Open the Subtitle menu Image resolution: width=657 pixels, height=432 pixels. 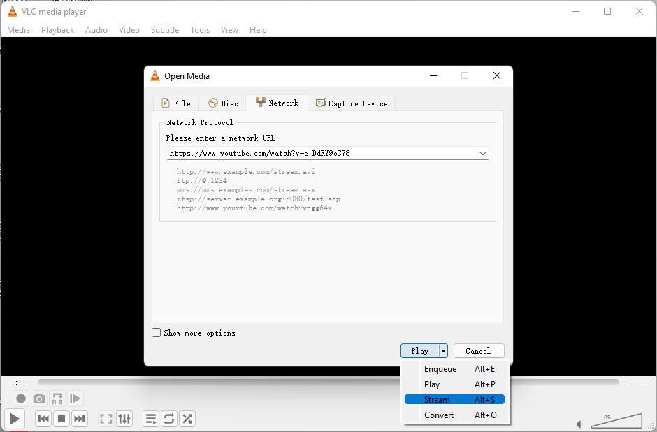coord(165,30)
